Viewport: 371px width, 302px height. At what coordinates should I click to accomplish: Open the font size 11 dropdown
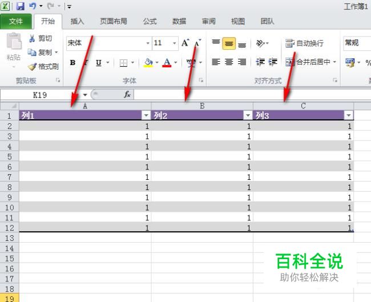(175, 43)
